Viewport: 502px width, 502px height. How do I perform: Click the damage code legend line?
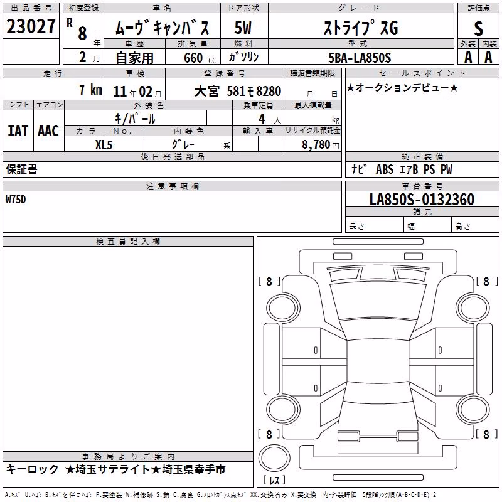pyautogui.click(x=221, y=495)
